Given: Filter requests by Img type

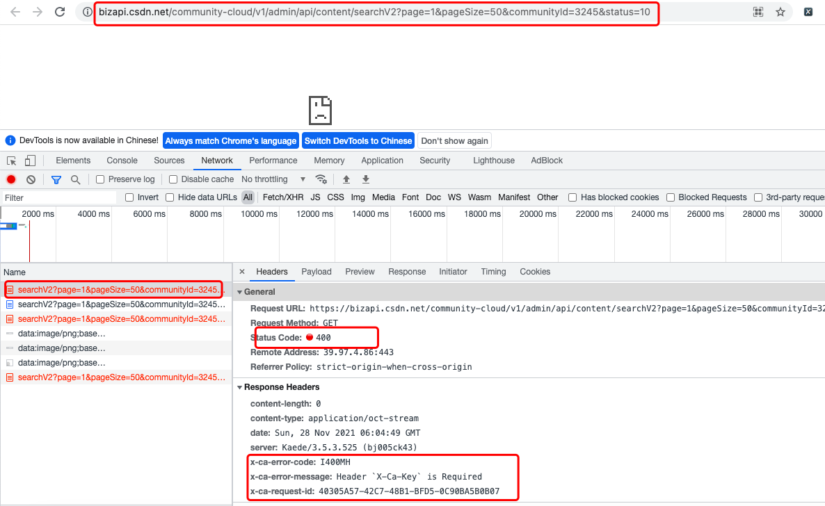Looking at the screenshot, I should click(358, 197).
